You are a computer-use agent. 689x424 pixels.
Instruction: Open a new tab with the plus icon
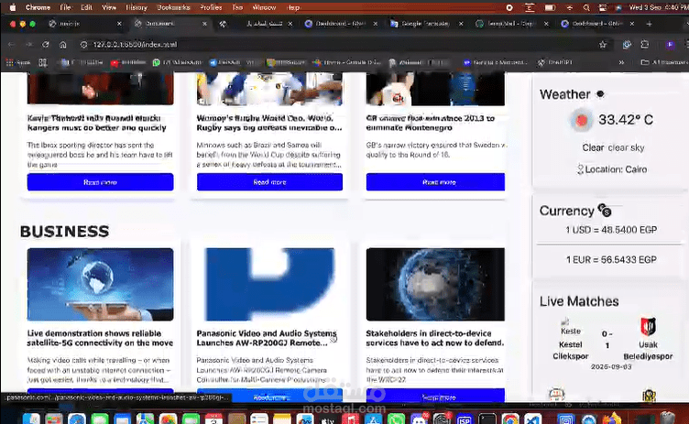649,24
